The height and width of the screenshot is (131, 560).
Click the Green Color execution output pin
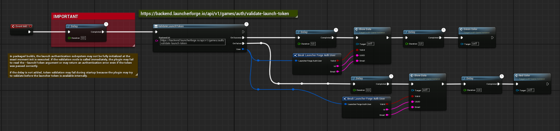click(492, 37)
